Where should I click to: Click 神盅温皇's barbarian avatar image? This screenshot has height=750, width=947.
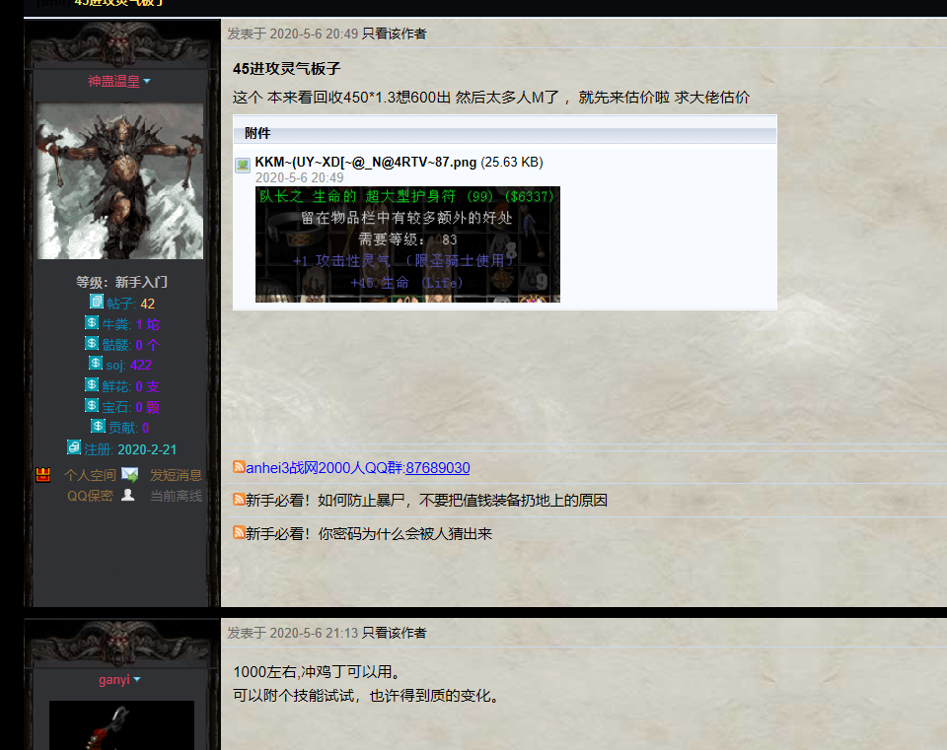[x=120, y=181]
